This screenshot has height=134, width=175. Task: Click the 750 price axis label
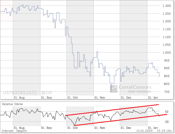pyautogui.click(x=167, y=92)
